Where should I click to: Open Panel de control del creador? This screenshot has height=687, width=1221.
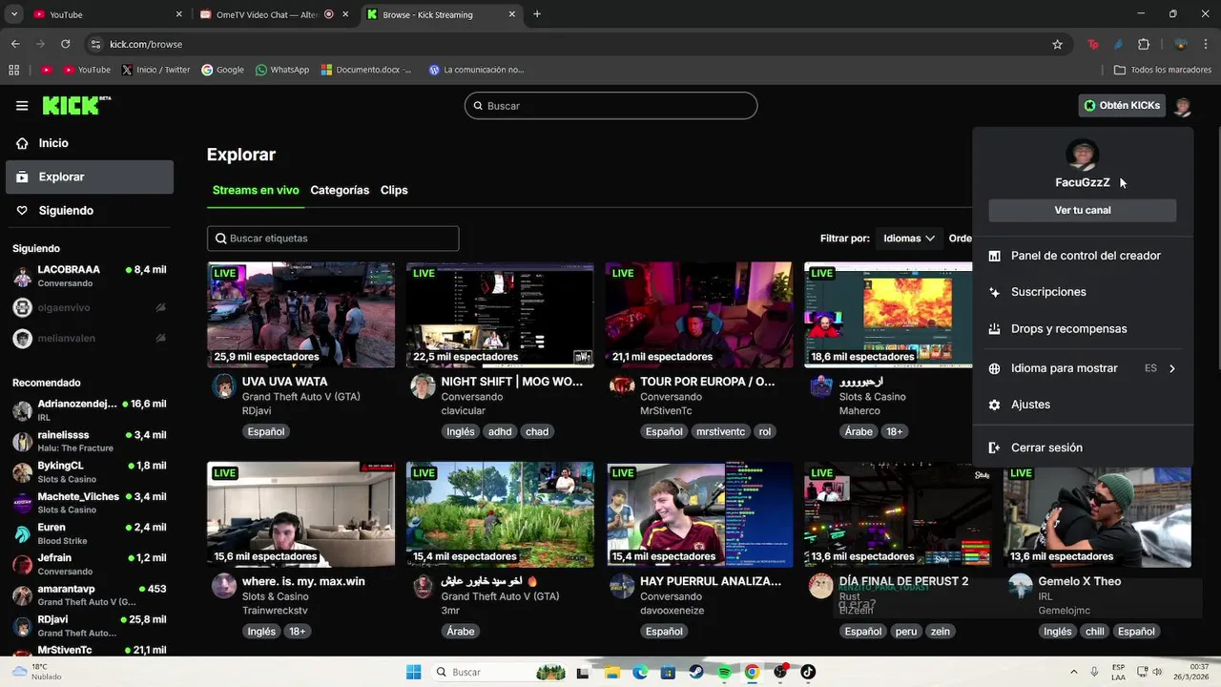(x=1083, y=256)
